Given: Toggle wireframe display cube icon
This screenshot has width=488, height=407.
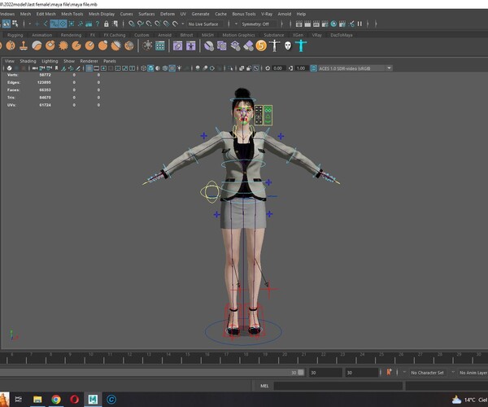Looking at the screenshot, I should (143, 68).
